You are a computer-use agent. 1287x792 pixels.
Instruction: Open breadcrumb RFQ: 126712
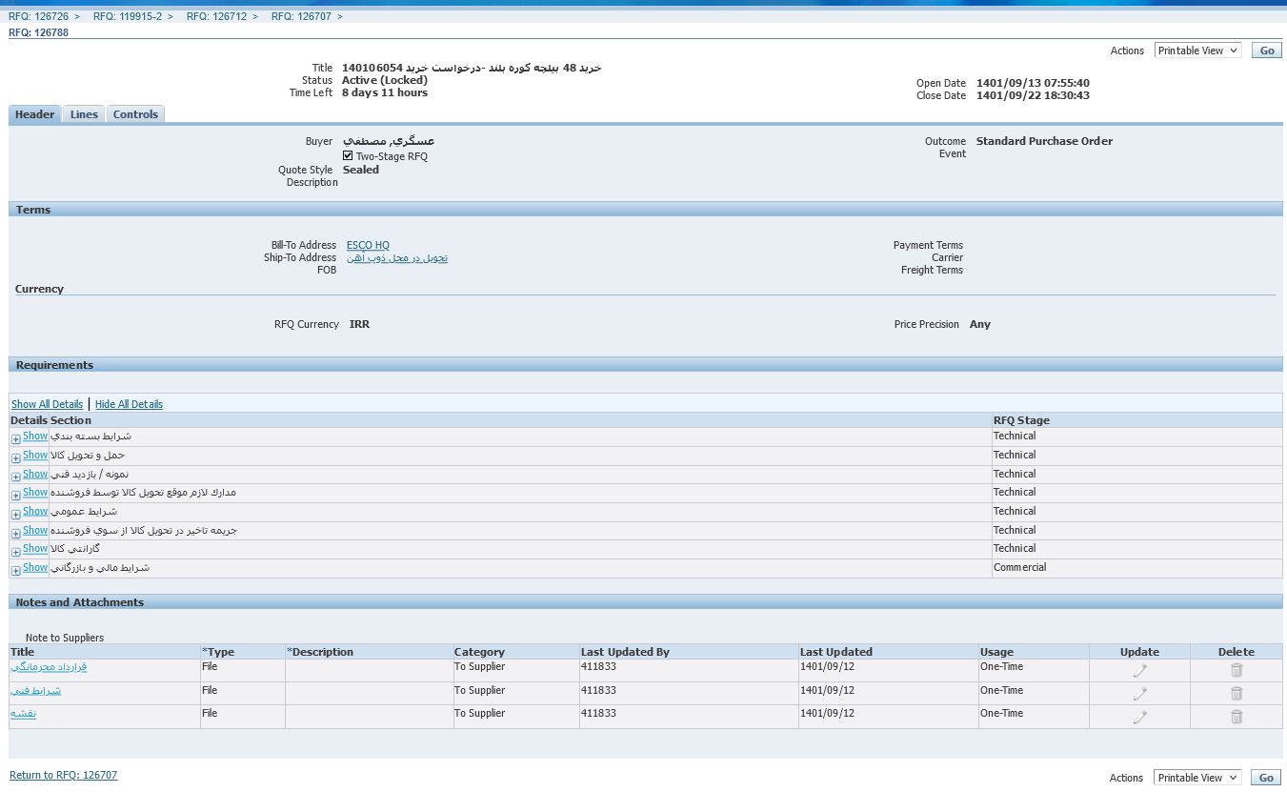[218, 16]
